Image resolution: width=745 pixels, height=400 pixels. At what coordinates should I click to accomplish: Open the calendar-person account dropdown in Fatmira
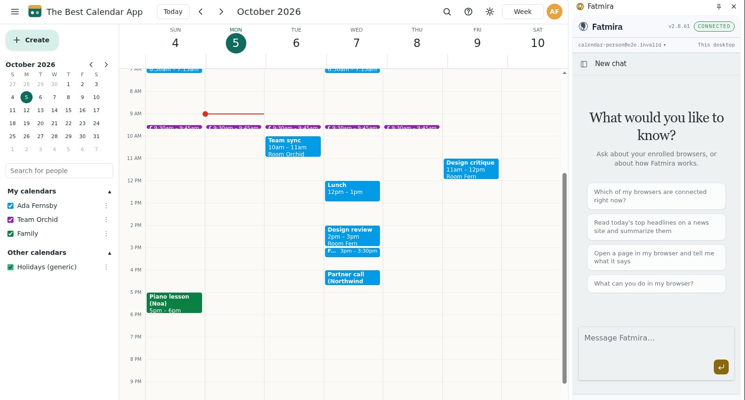622,45
